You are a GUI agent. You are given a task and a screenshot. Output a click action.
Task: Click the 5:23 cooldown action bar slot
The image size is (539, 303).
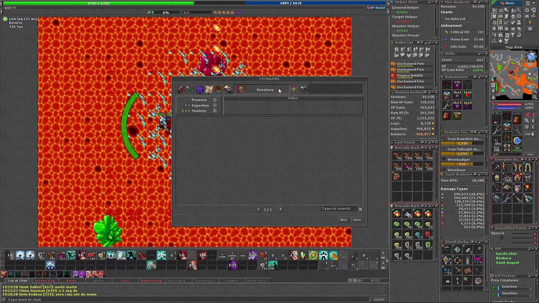tap(232, 265)
